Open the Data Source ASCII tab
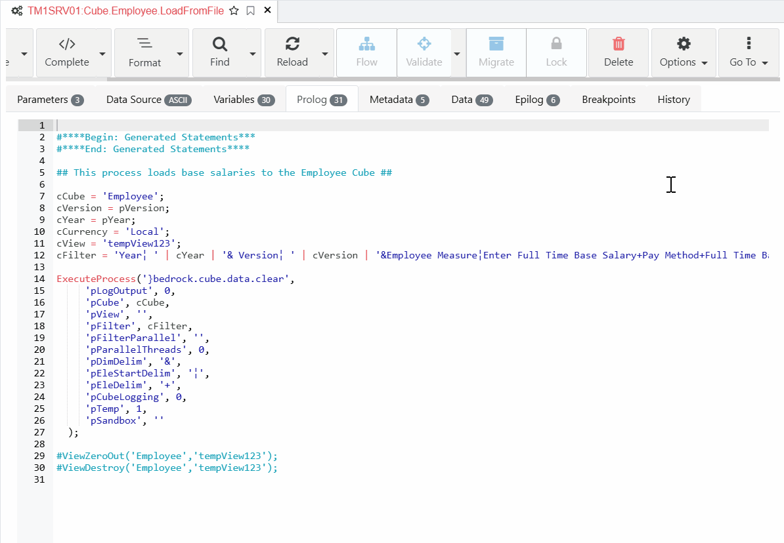Screen dimensions: 784x543 click(148, 99)
